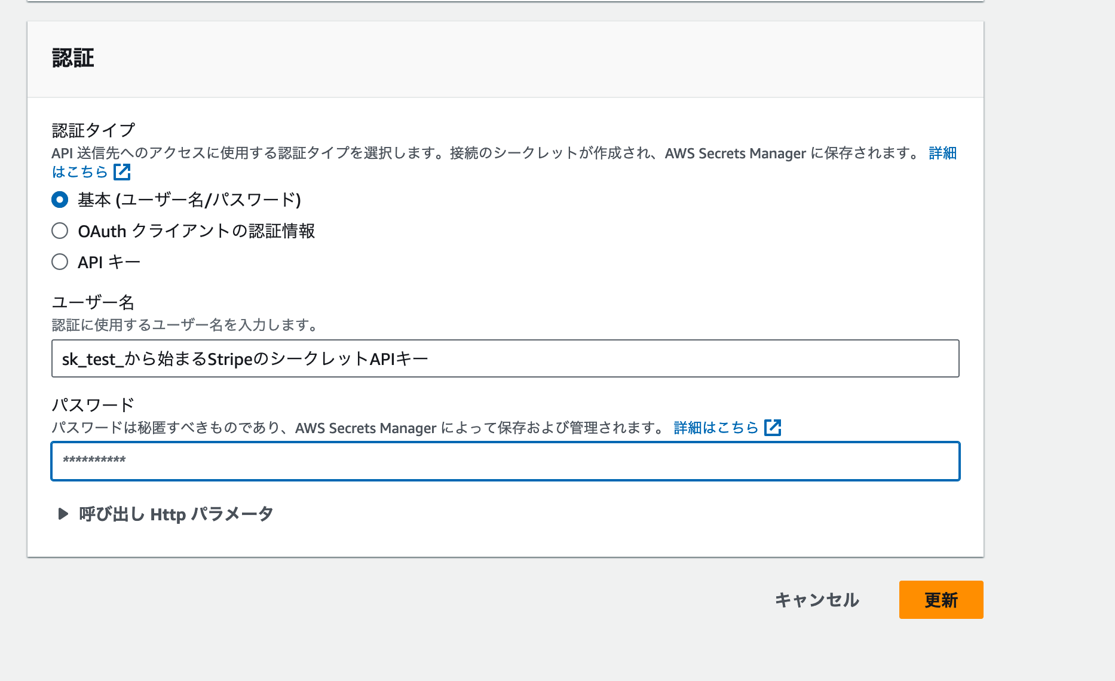Click the external-link icon after パスワードの詳細はこちら
The height and width of the screenshot is (681, 1115).
774,428
